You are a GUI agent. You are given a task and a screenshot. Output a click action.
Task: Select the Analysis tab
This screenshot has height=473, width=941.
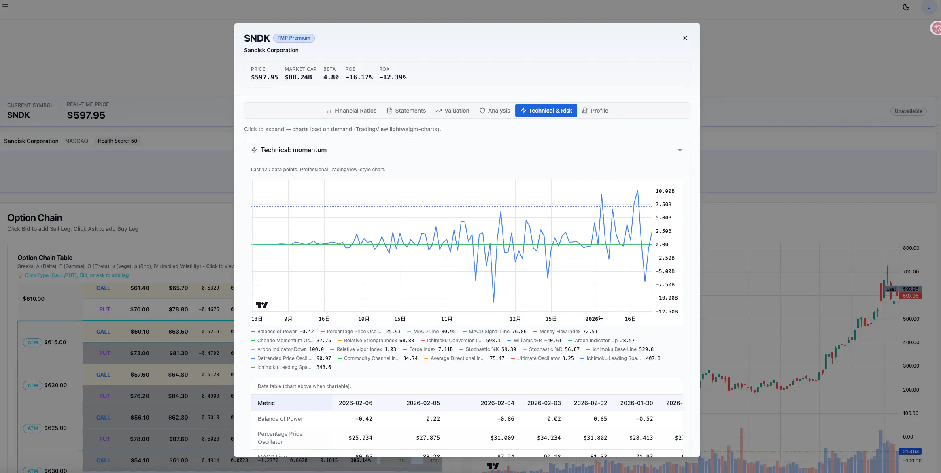495,111
